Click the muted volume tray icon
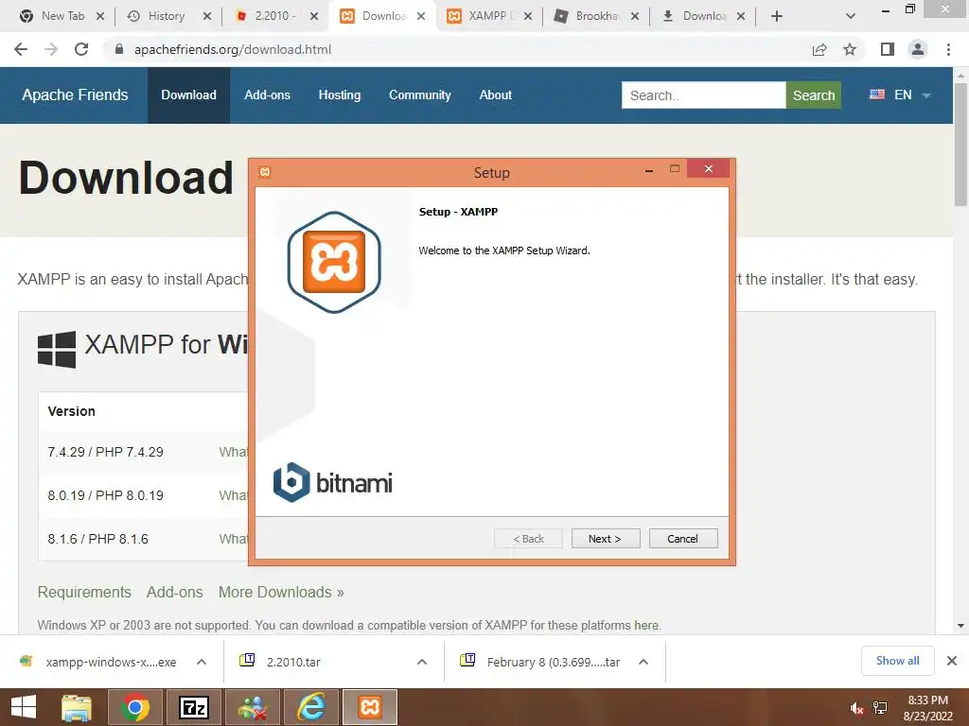The height and width of the screenshot is (726, 969). pyautogui.click(x=856, y=708)
